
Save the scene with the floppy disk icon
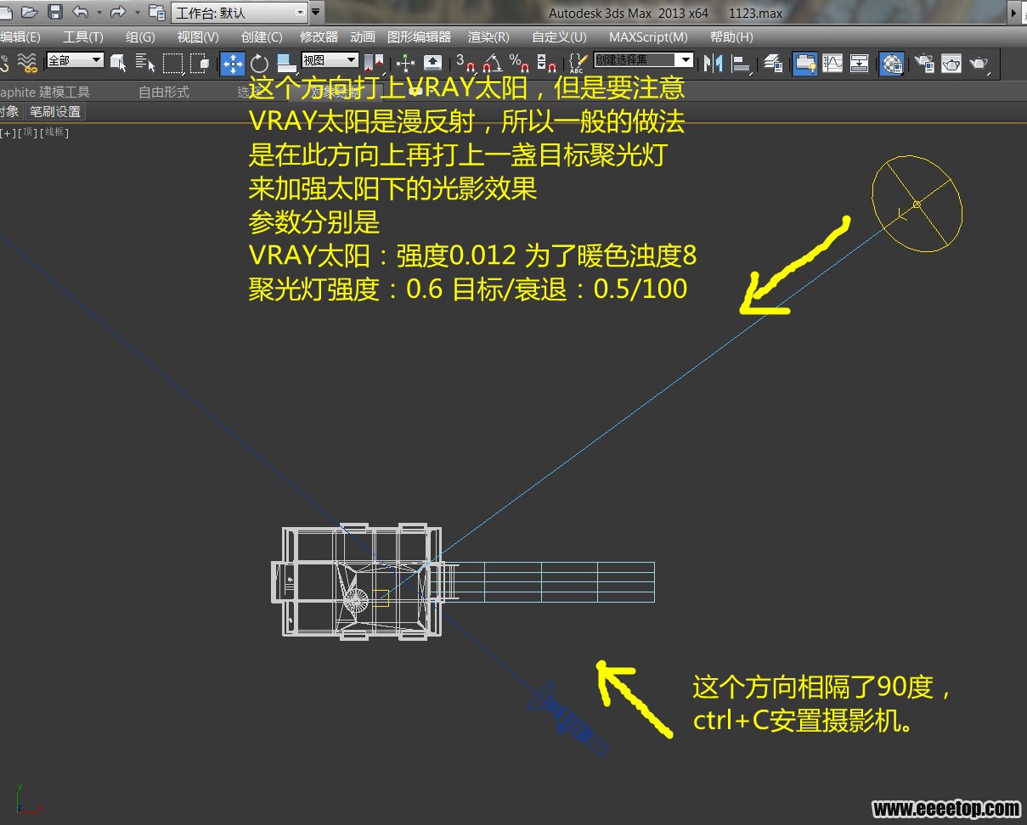(x=55, y=12)
